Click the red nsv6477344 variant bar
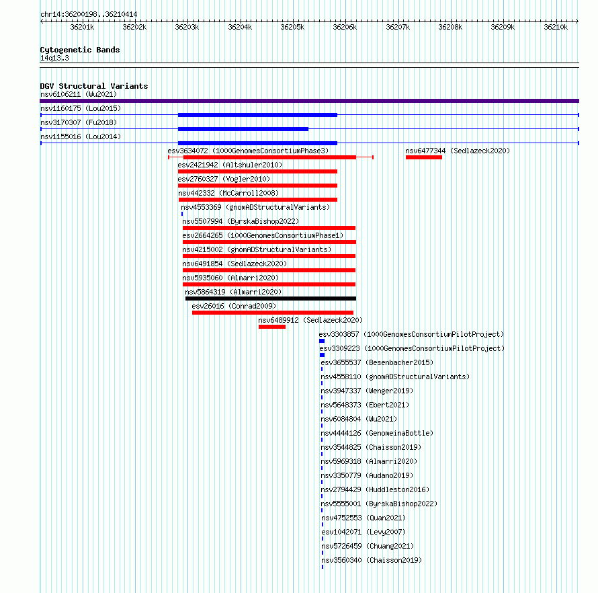 pyautogui.click(x=424, y=157)
